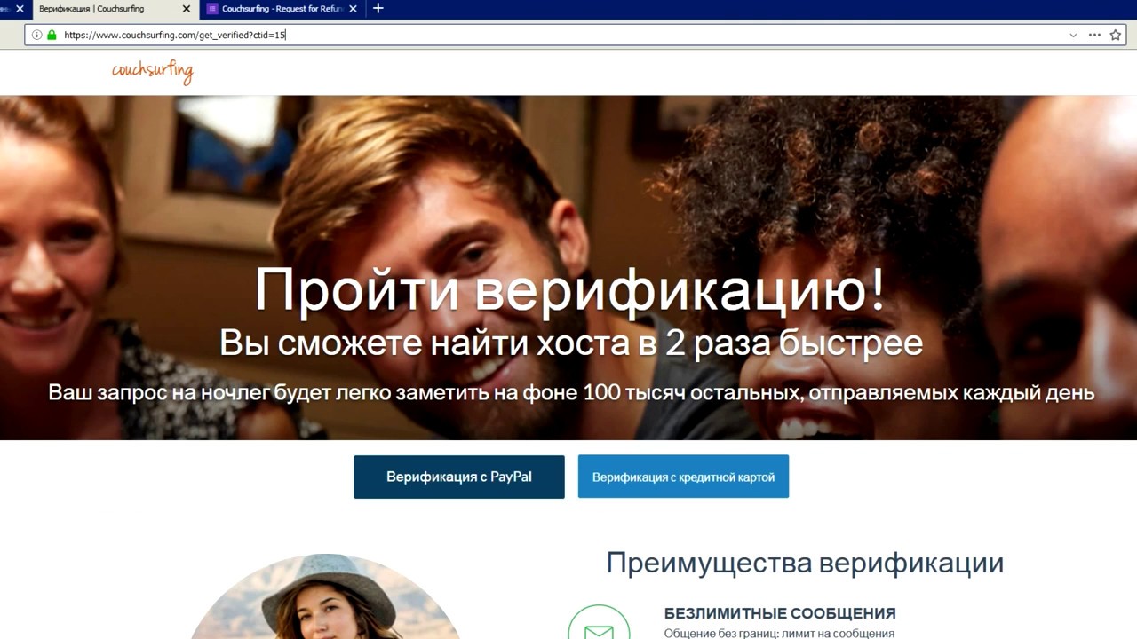1137x639 pixels.
Task: Bookmark this page with the star icon
Action: (x=1117, y=35)
